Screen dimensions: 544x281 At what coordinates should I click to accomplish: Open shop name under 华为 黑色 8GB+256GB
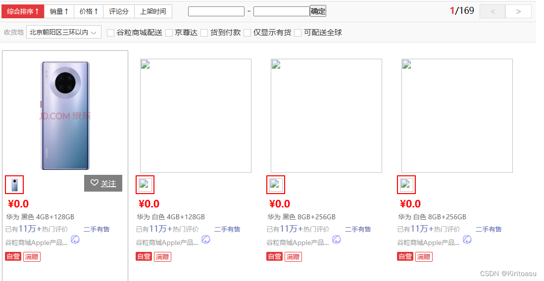pos(297,242)
